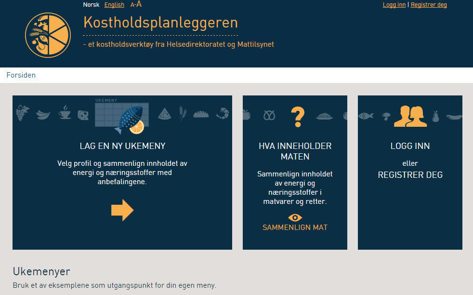Go to Forsiden breadcrumb
This screenshot has width=473, height=295.
point(21,75)
